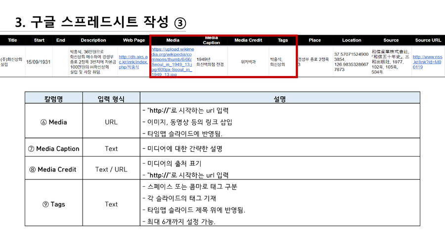445x250 pixels.
Task: Click the 미디어의 출처 표기 line
Action: pos(172,164)
